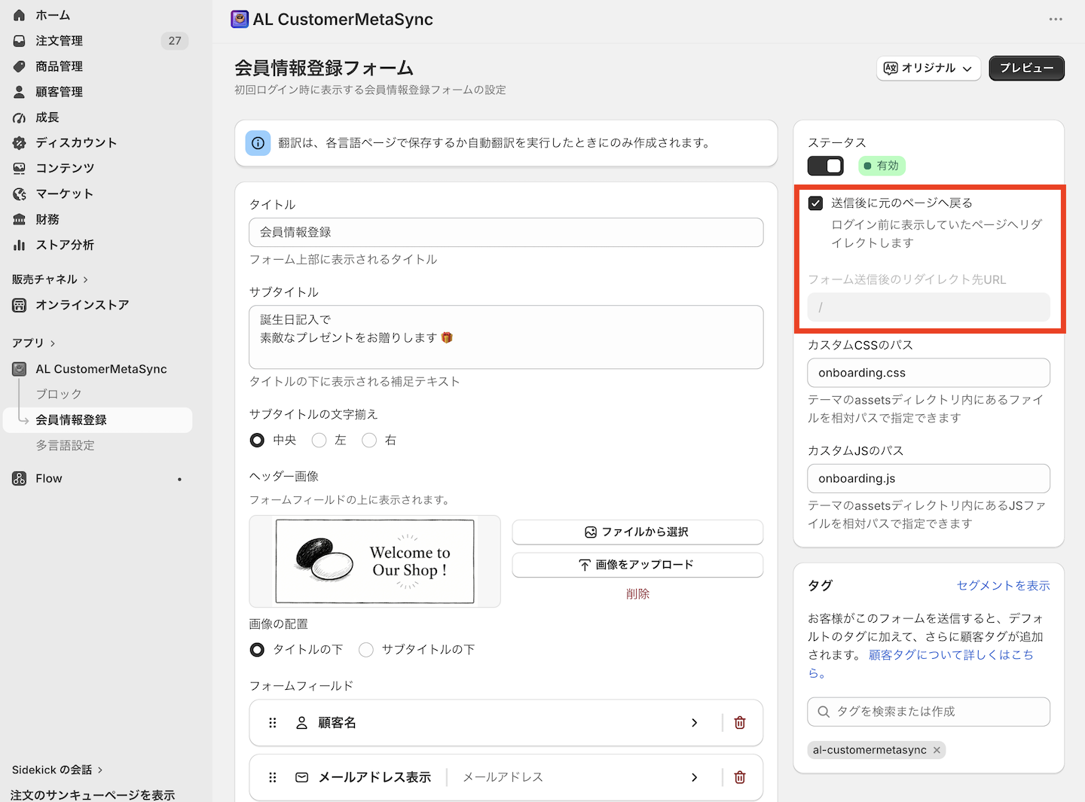
Task: Click the finance bank icon
Action: click(x=20, y=220)
